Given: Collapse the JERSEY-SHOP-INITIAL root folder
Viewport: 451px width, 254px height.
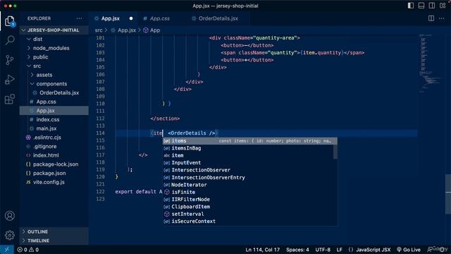Looking at the screenshot, I should (54, 30).
